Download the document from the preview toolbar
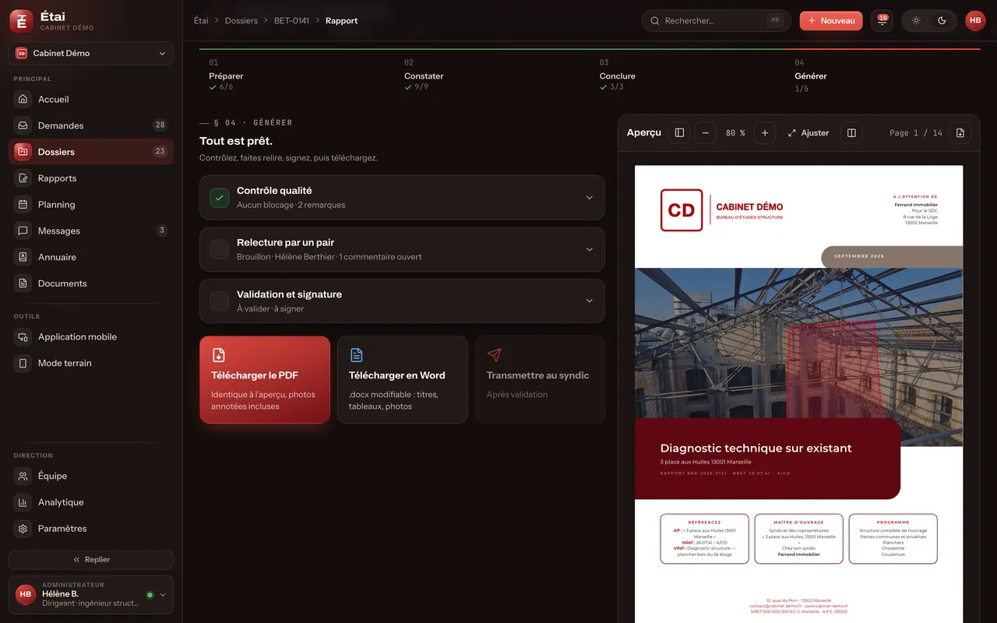Screen dimensions: 997x623 coord(960,133)
